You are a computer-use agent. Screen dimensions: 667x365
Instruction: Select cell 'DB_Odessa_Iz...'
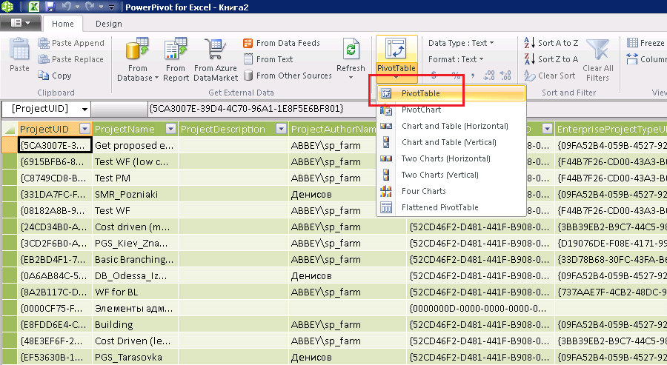pos(135,275)
